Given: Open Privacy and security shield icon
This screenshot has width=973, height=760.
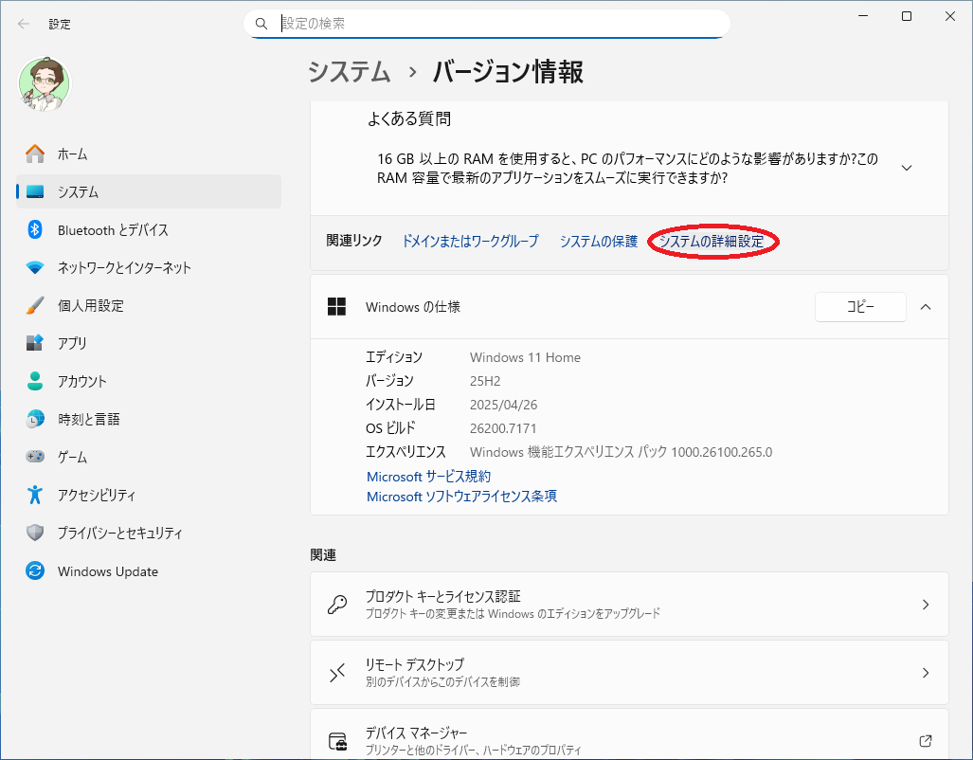Looking at the screenshot, I should (x=35, y=533).
